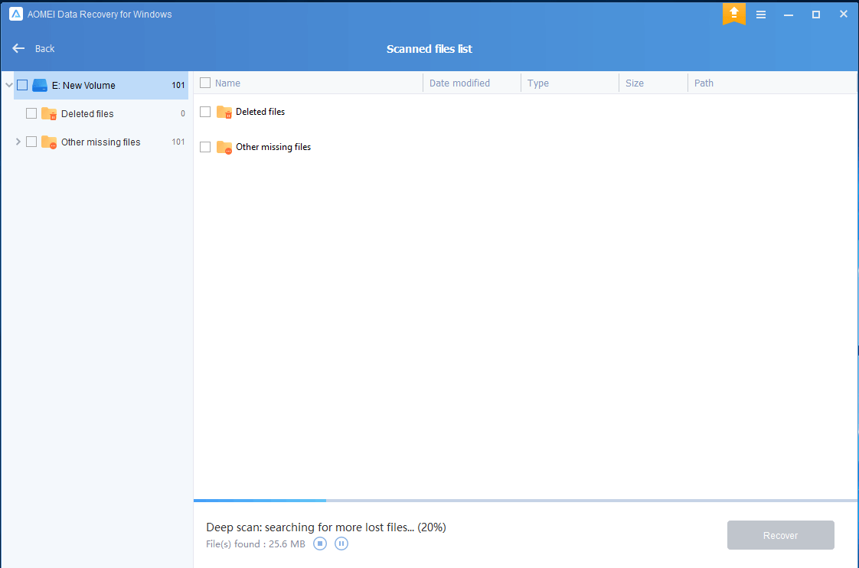Select Other missing files in sidebar tree
859x568 pixels.
[x=101, y=142]
